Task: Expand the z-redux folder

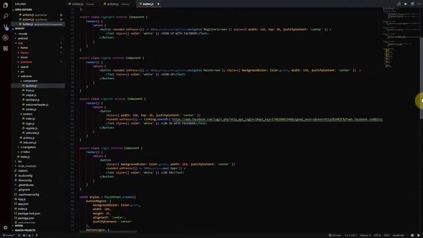Action: click(x=25, y=151)
